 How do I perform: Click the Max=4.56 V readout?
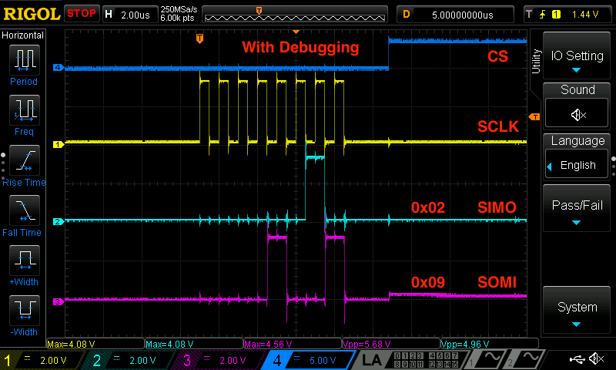[268, 345]
